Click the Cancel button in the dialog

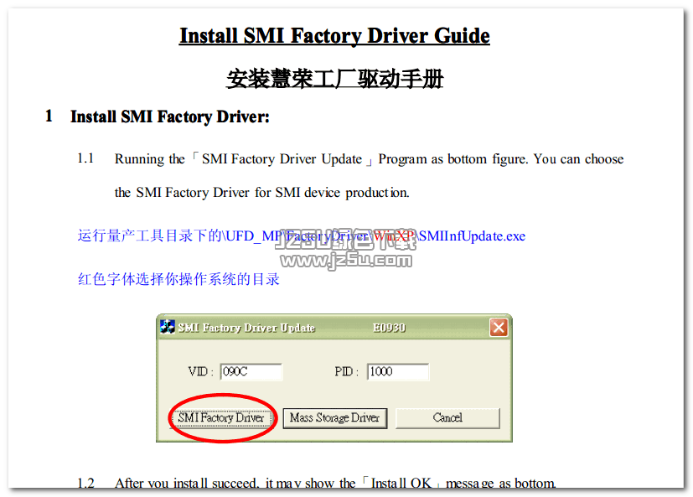(x=447, y=418)
